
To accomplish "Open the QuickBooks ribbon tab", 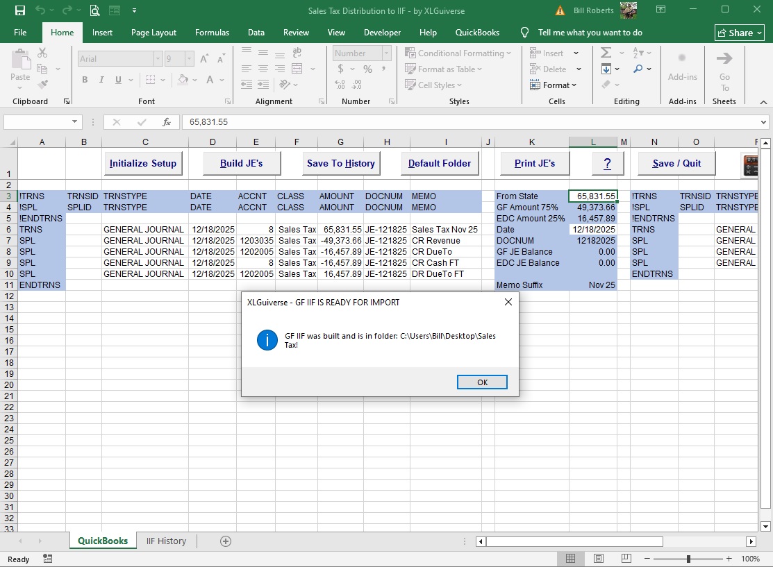I will coord(477,33).
